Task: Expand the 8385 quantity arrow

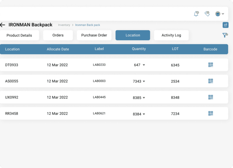Action: [144, 98]
